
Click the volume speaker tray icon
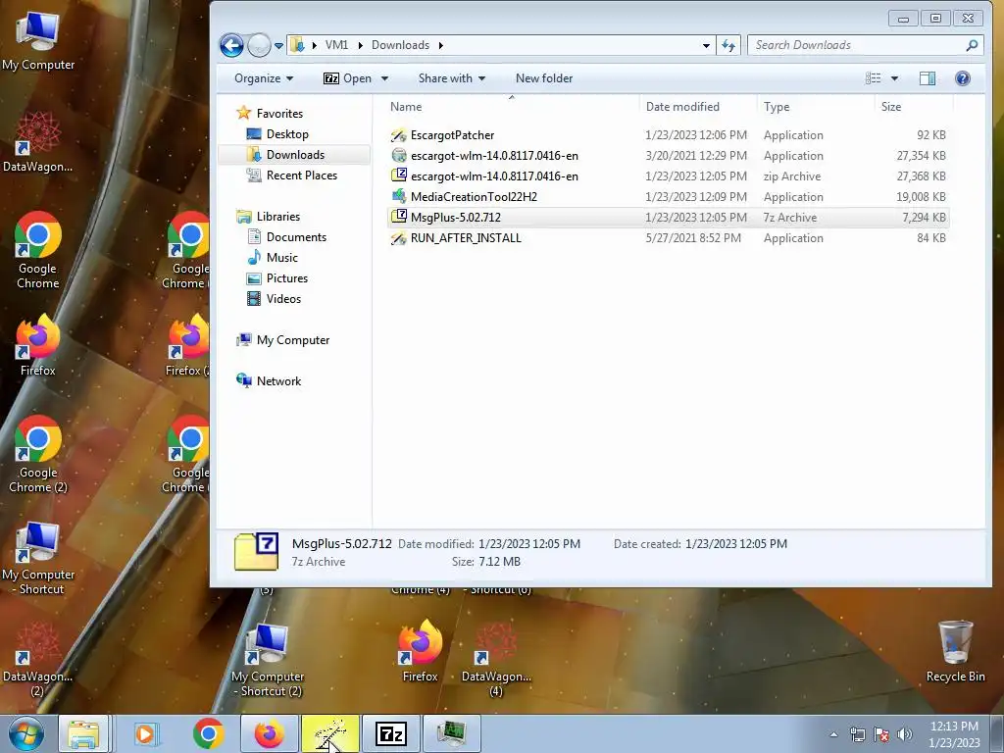pos(904,734)
